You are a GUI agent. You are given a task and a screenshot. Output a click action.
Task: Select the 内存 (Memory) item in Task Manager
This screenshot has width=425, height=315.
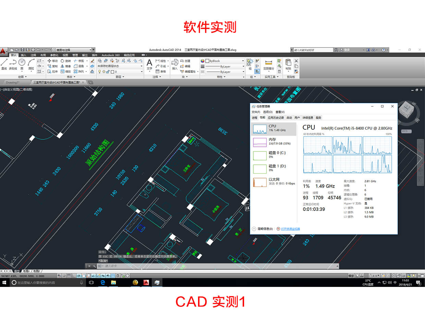pos(274,142)
